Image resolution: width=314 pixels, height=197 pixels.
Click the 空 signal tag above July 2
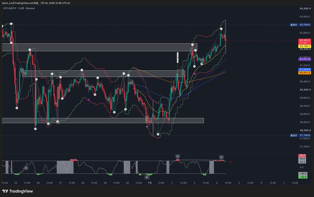(x=178, y=156)
